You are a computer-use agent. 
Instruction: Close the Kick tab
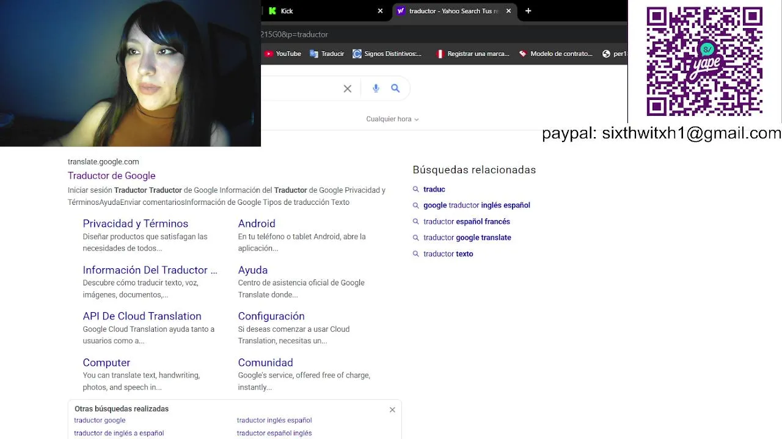click(380, 11)
